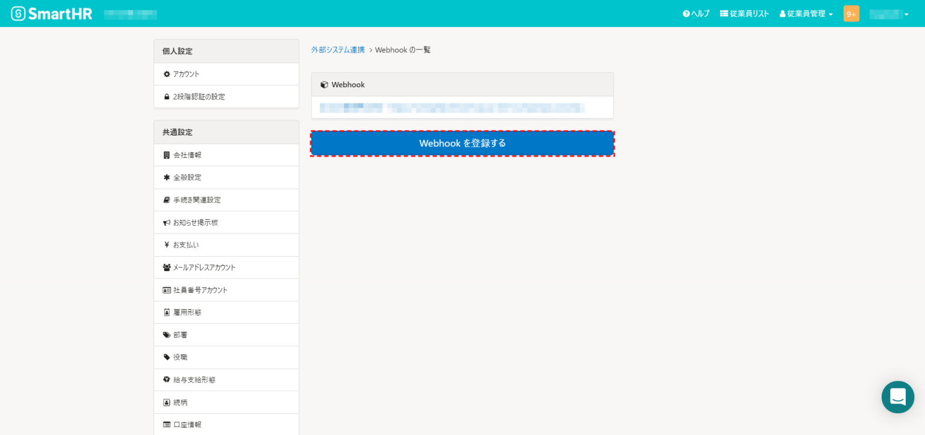Click the lock icon for 2段階認証の設定
Screen dimensions: 925x435
tap(167, 96)
